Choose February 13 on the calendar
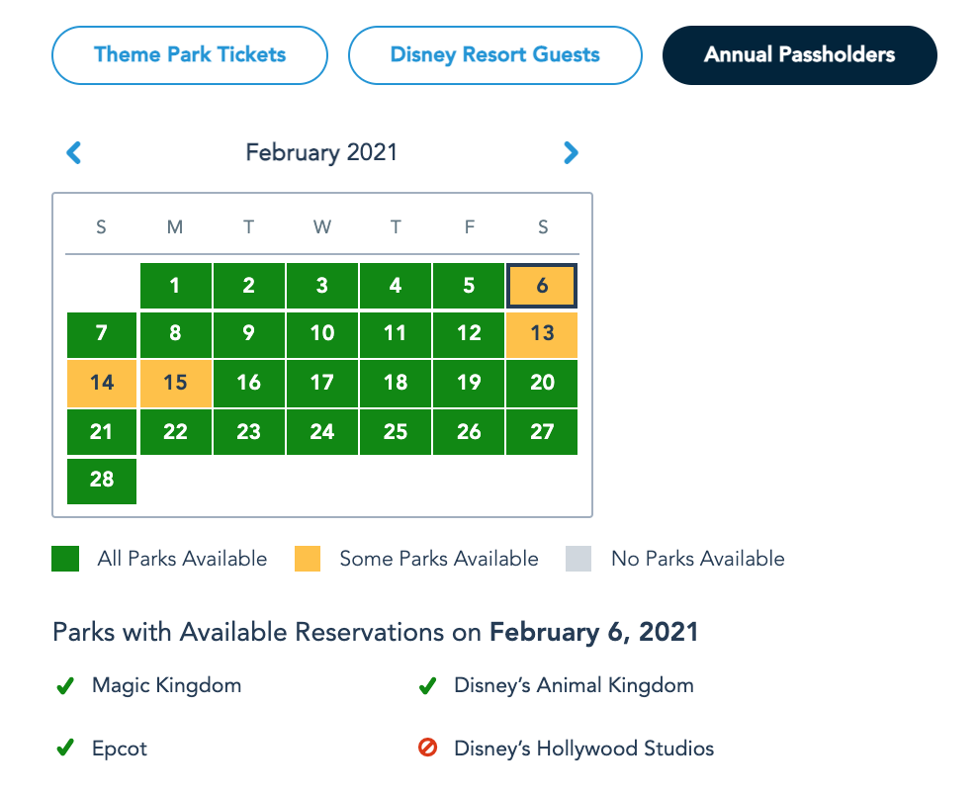 click(x=542, y=334)
